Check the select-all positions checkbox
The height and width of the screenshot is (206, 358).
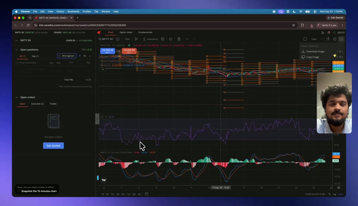point(17,63)
